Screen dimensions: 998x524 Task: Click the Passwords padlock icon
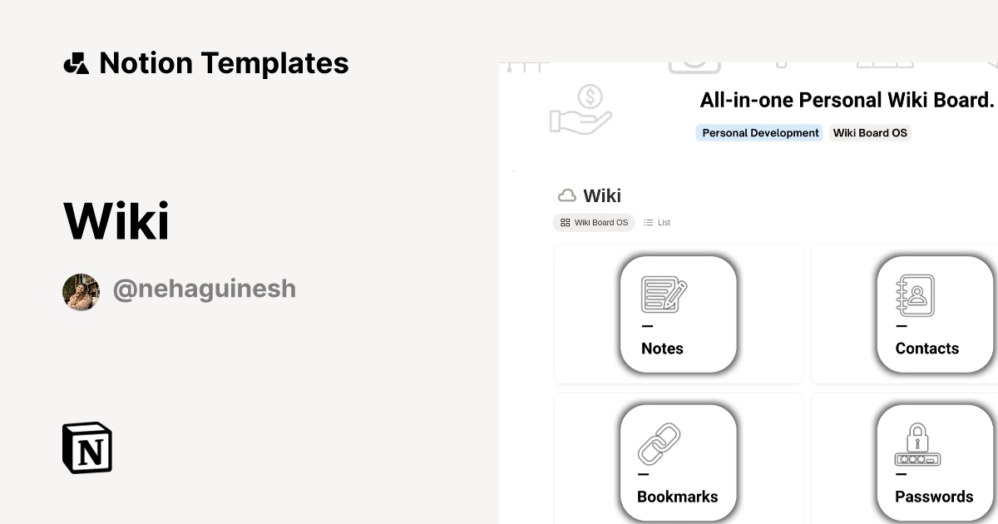tap(917, 442)
